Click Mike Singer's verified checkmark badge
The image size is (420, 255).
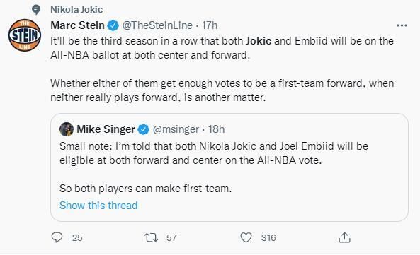point(144,129)
